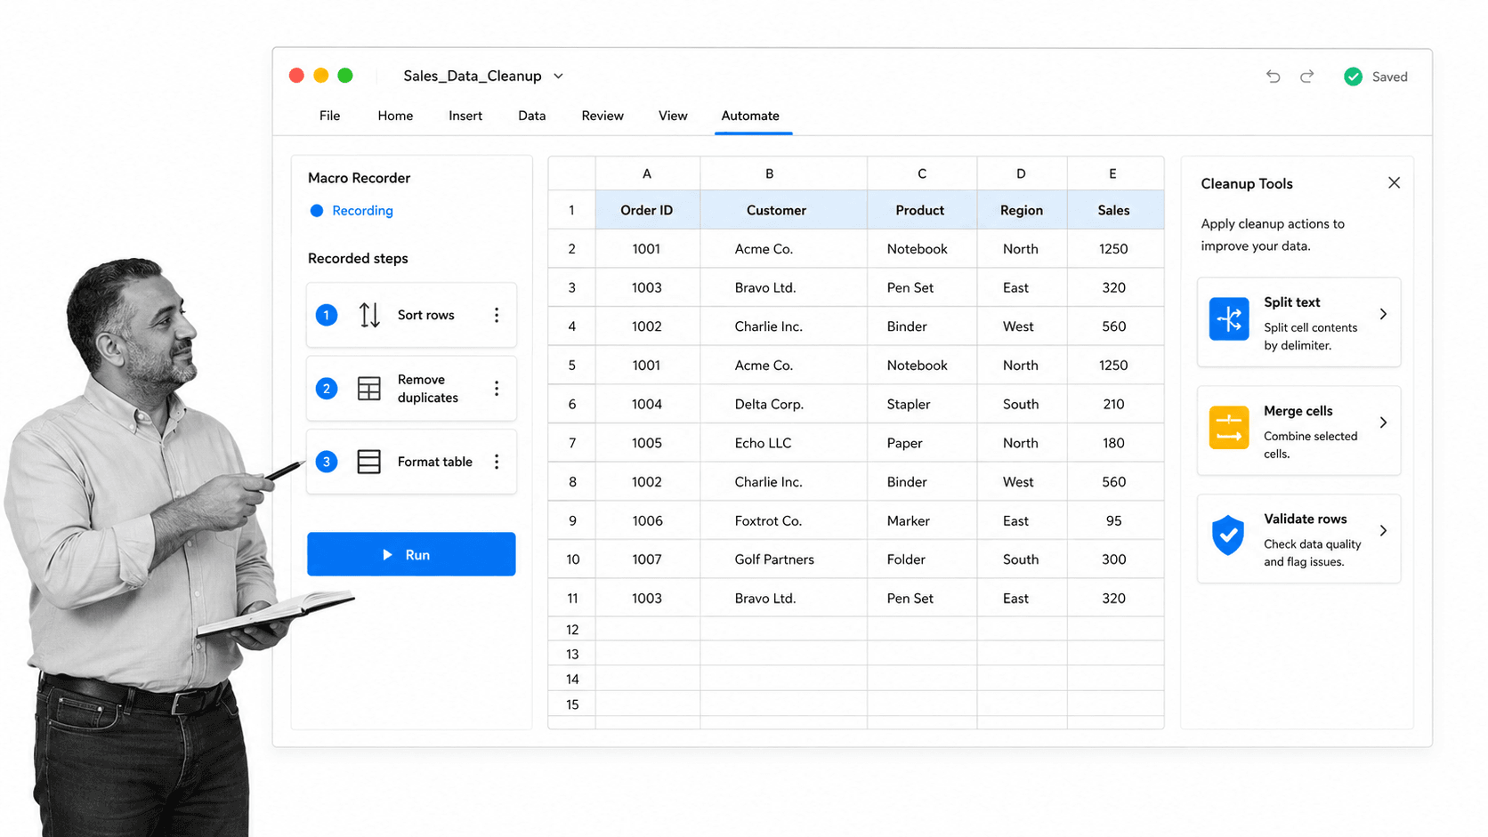Screen dimensions: 1488x837
Task: Click step number 1 badge
Action: point(327,315)
